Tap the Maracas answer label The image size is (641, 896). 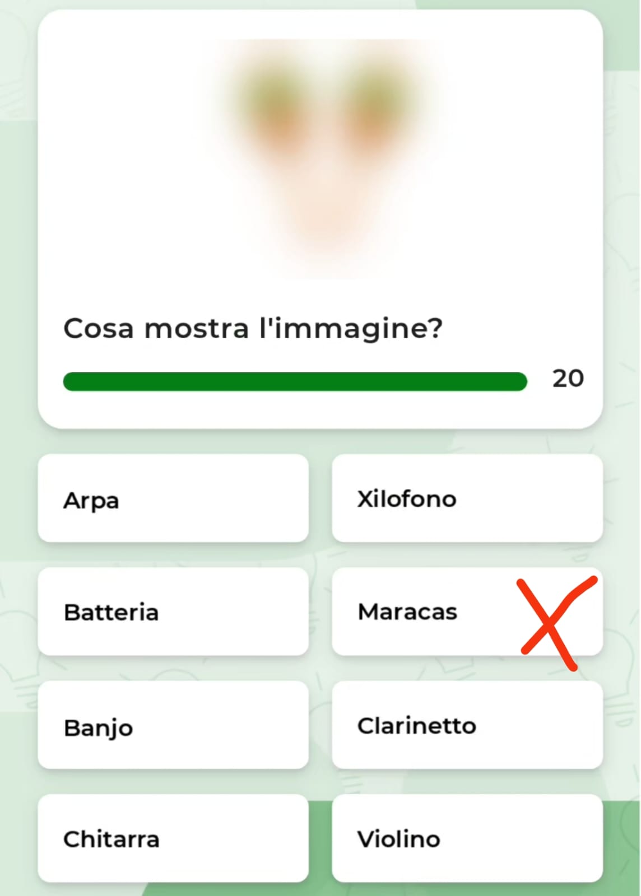tap(408, 612)
